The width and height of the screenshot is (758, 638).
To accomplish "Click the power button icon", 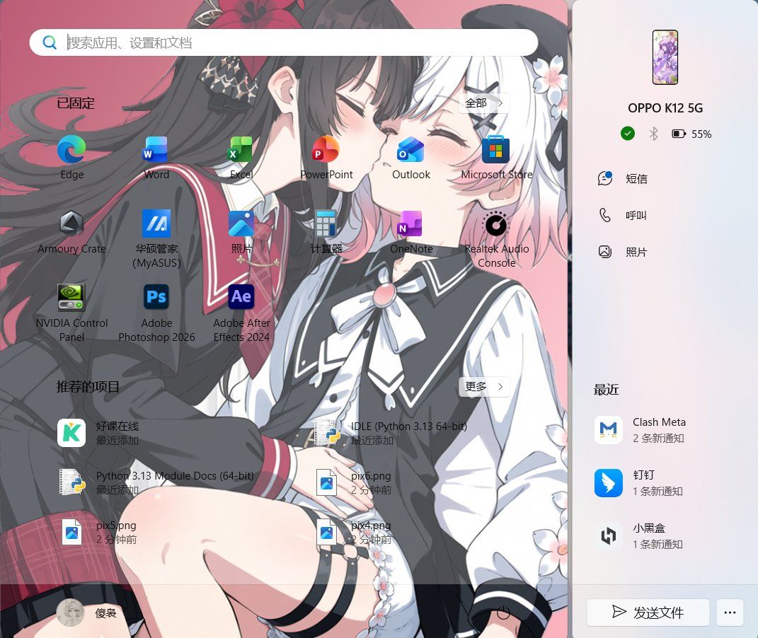I will click(x=503, y=613).
